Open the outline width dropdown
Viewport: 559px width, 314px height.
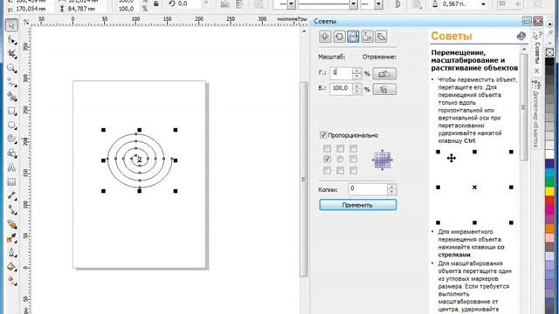[483, 4]
